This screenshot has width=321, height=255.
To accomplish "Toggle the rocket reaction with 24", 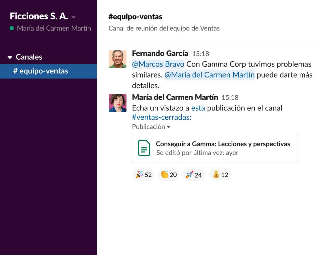I will point(193,175).
